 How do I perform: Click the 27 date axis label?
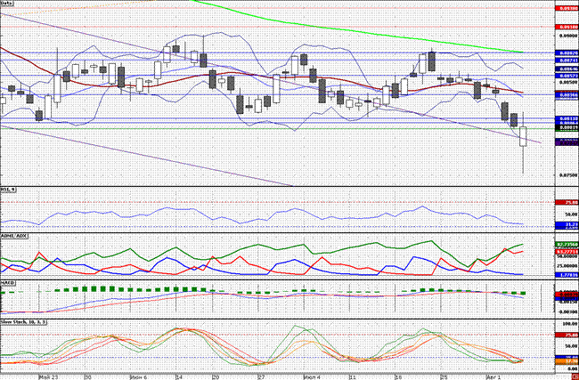point(262,377)
